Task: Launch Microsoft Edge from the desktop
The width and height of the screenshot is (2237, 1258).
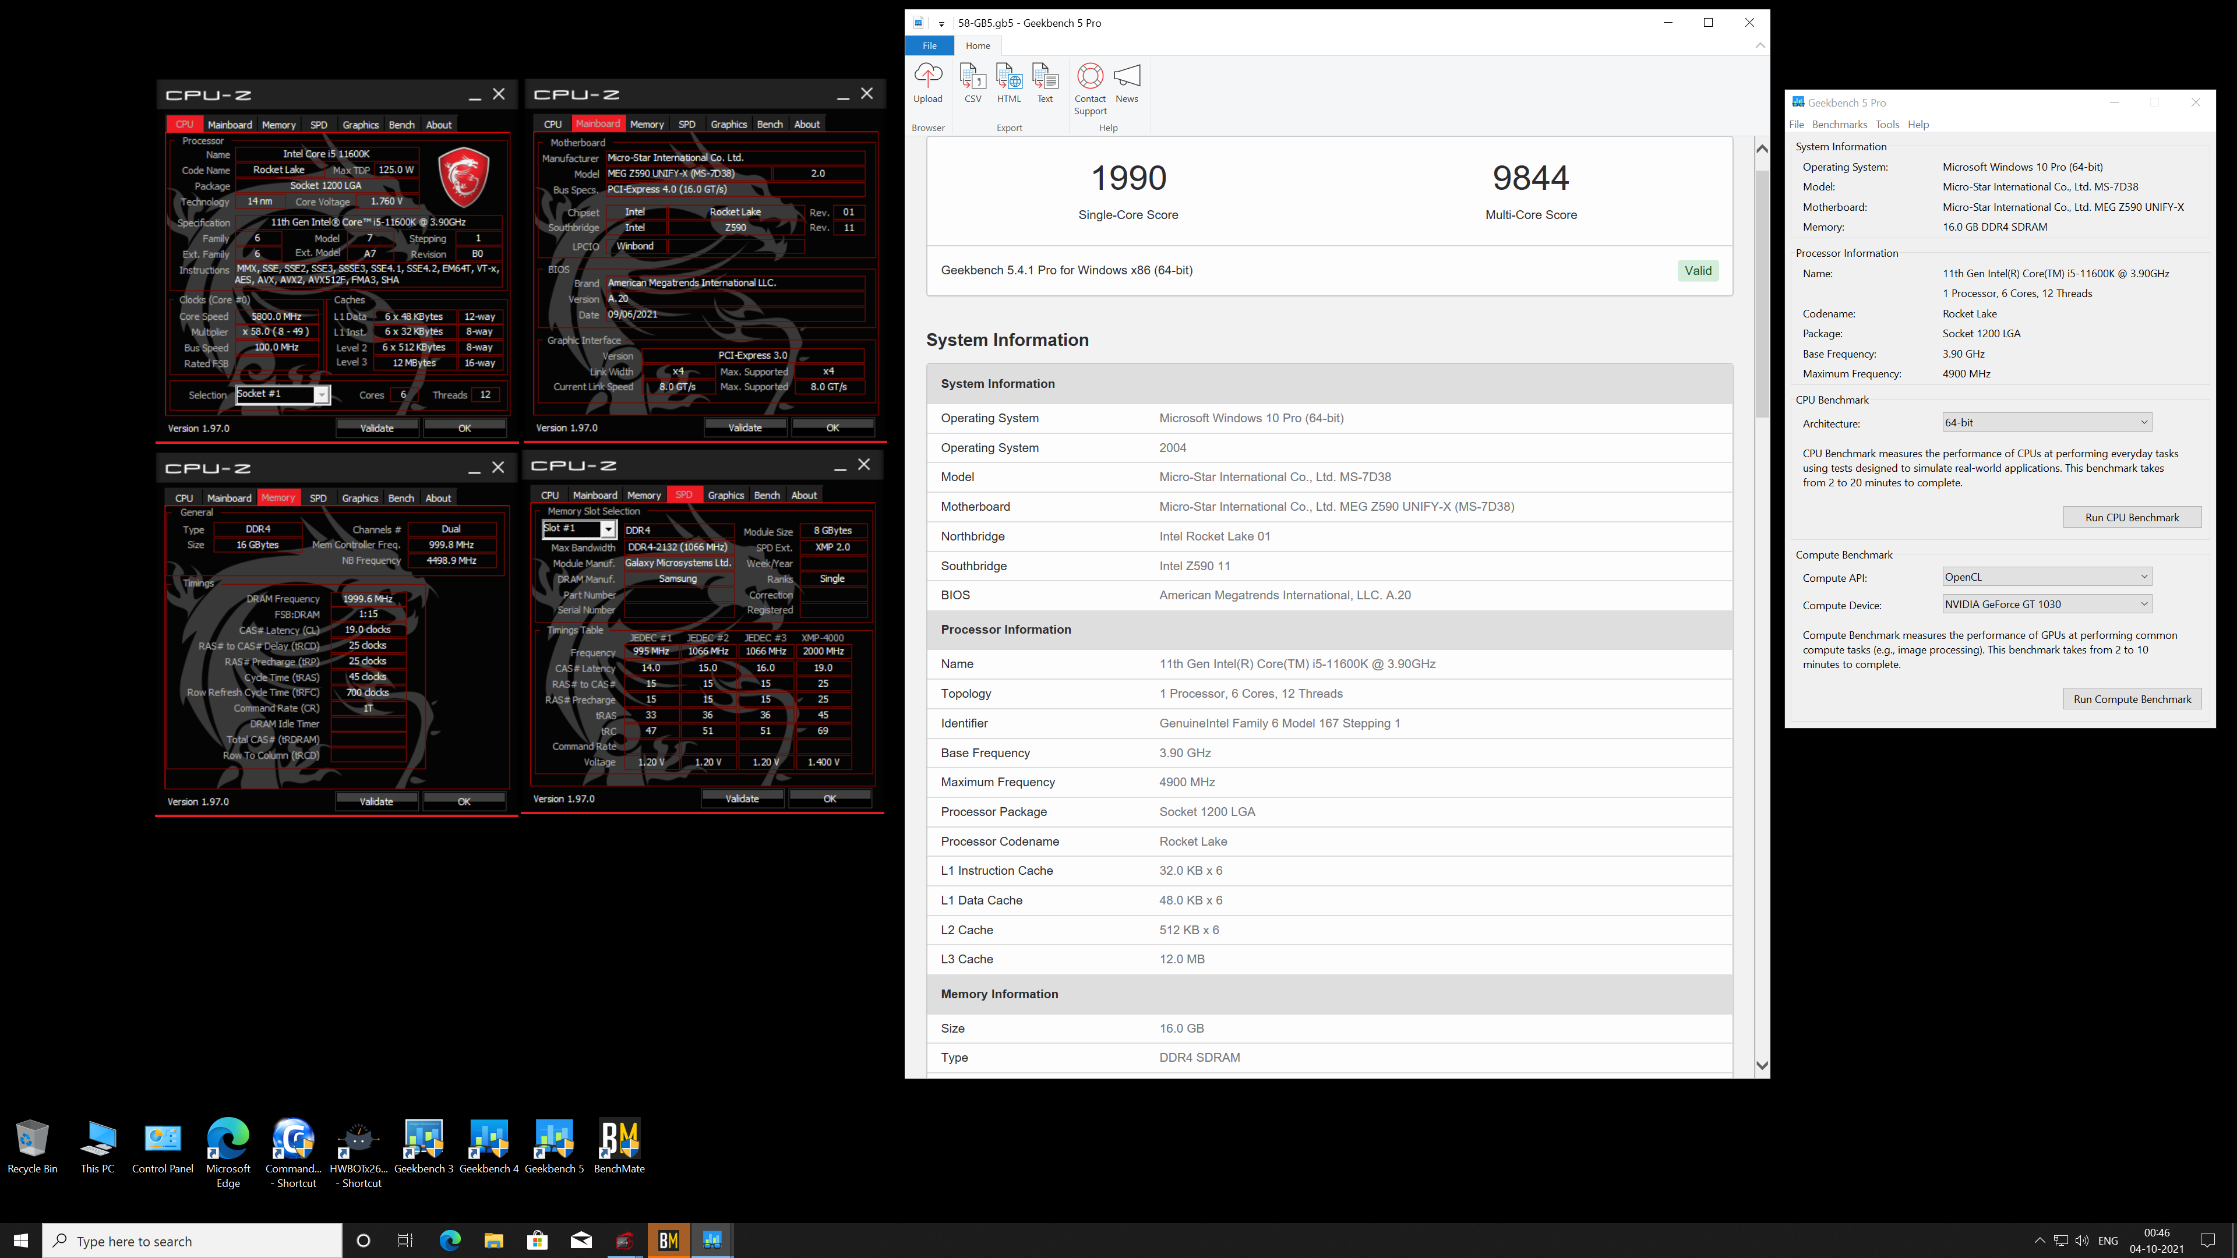Action: [228, 1154]
